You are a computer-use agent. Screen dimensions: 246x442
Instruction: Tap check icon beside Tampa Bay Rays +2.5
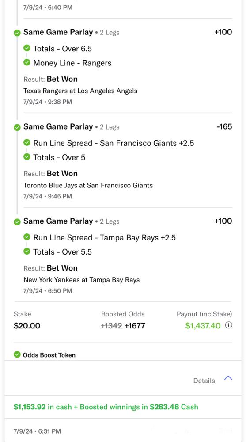click(27, 237)
